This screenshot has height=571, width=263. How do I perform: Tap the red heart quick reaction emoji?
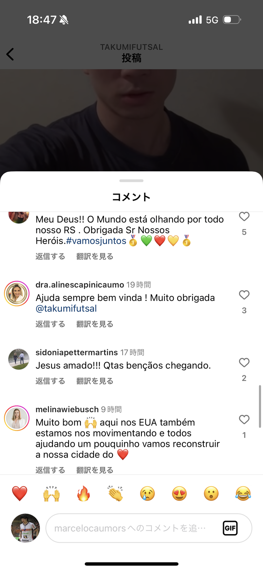point(20,494)
